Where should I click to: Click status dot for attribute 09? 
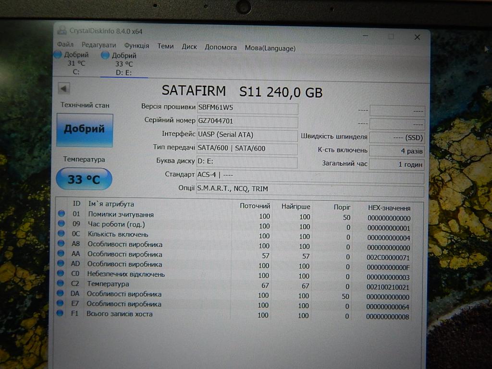click(61, 224)
